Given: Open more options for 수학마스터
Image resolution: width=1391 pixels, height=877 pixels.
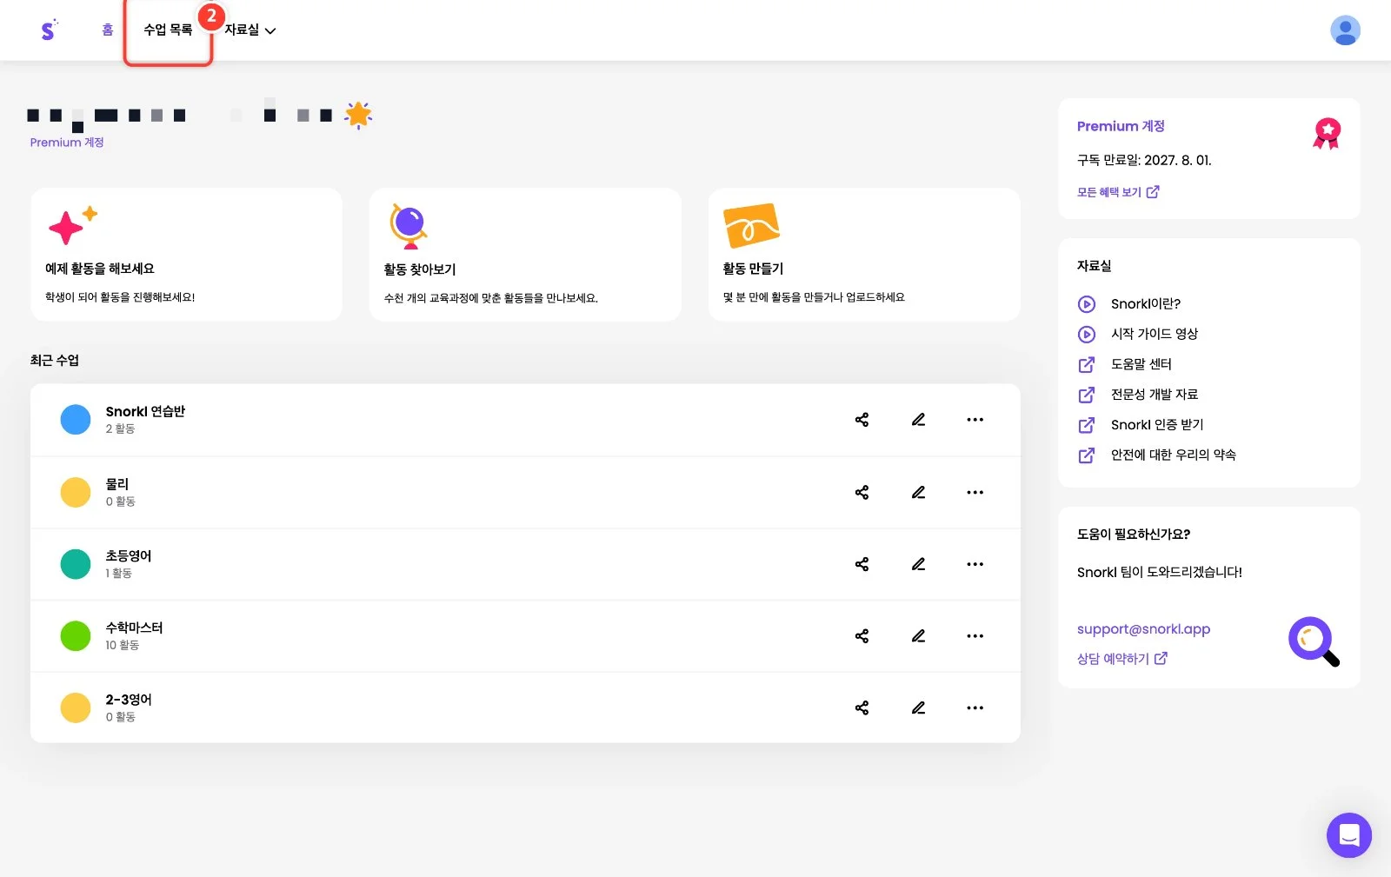Looking at the screenshot, I should coord(975,636).
